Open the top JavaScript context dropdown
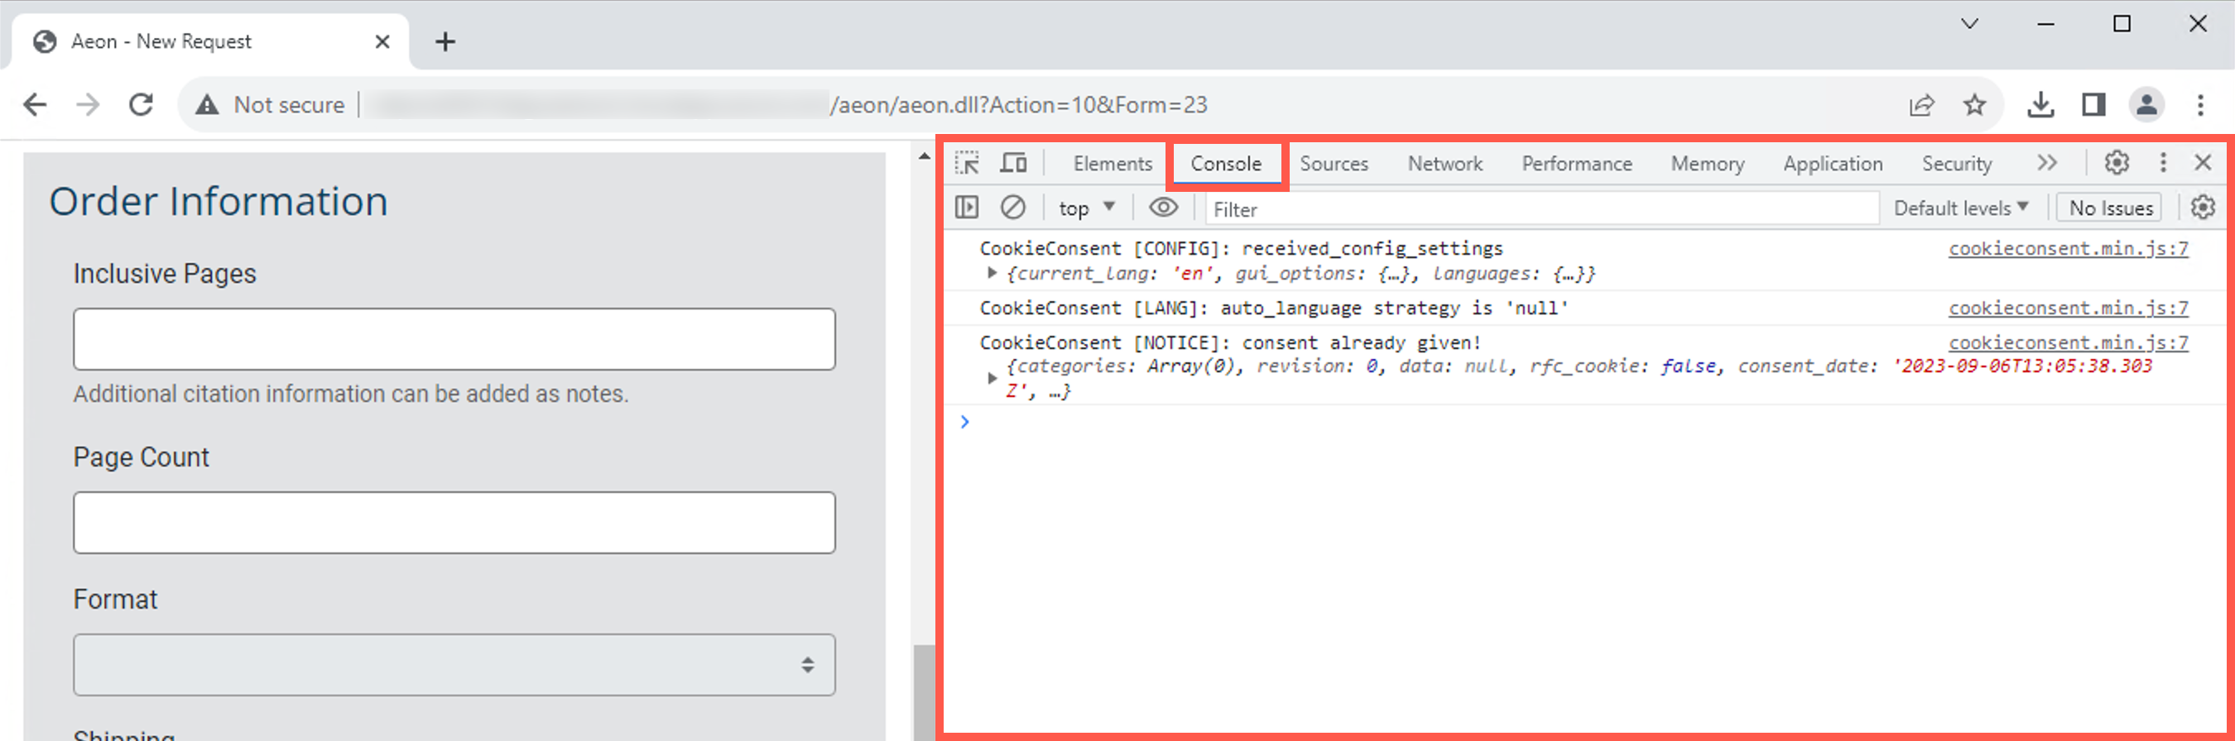This screenshot has height=741, width=2235. pos(1085,208)
